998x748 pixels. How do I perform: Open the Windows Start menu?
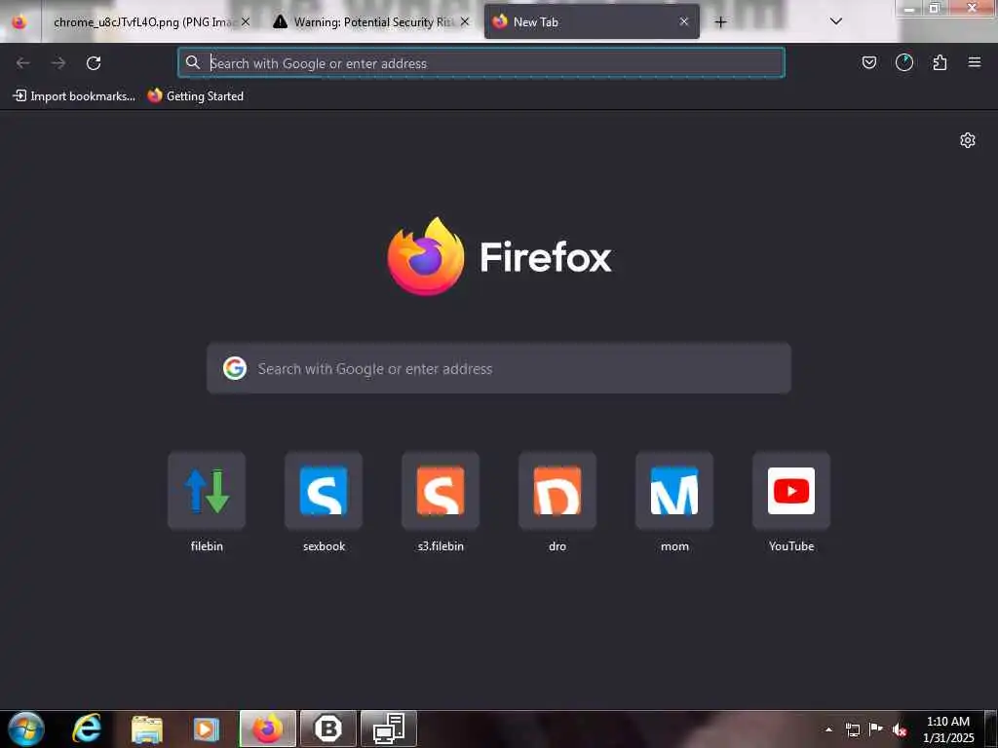25,729
